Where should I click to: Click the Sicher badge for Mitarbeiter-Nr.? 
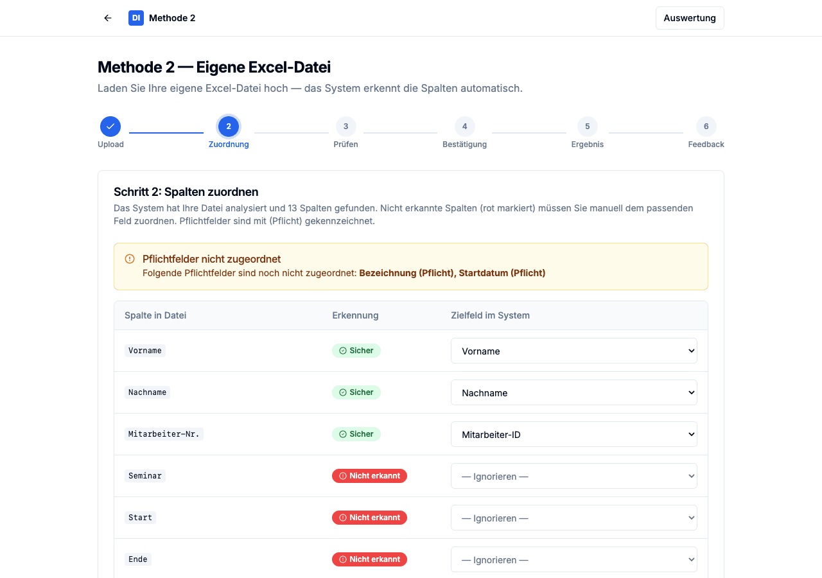click(x=356, y=434)
